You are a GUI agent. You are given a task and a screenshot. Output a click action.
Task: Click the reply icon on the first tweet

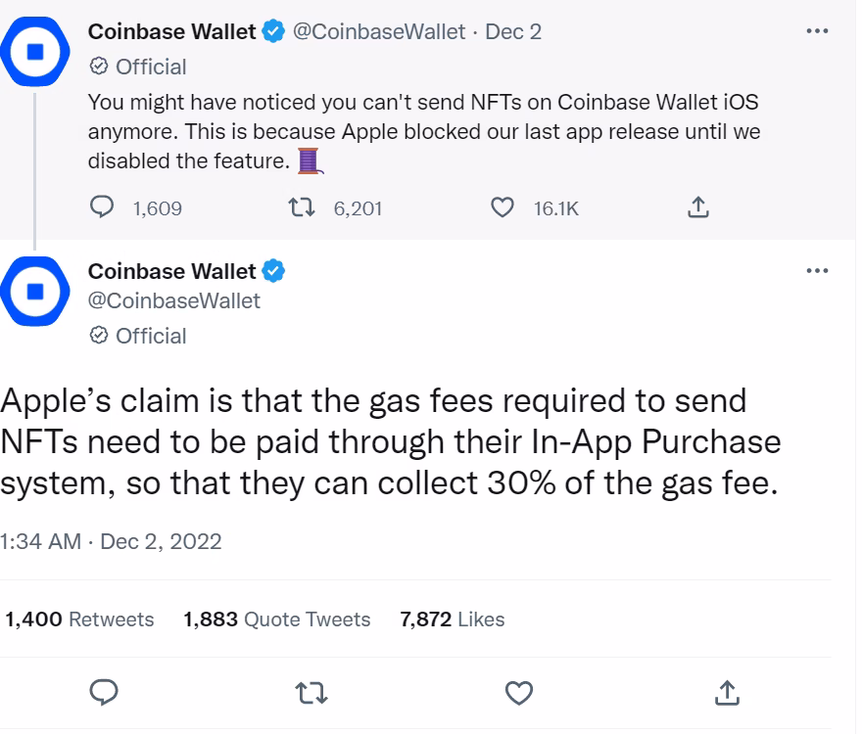102,207
